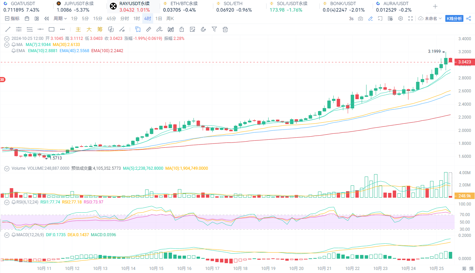Toggle the blue bookmark flag tool
This screenshot has width=475, height=273.
tap(138, 29)
